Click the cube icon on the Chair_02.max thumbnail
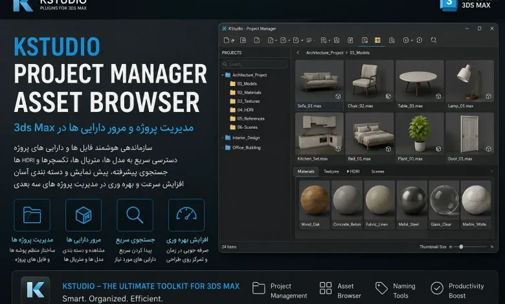Screen dimensions: 505x304 [388, 96]
